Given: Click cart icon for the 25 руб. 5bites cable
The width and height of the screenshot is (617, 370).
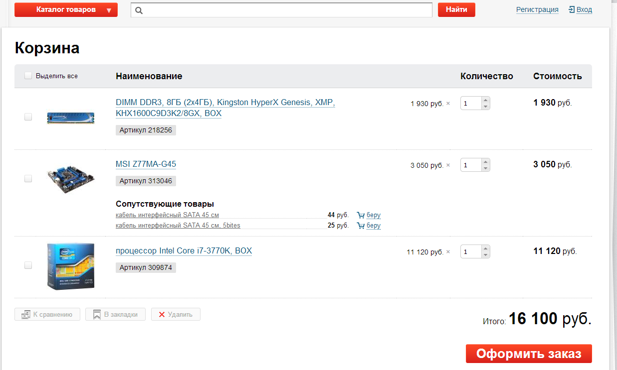Looking at the screenshot, I should 361,226.
